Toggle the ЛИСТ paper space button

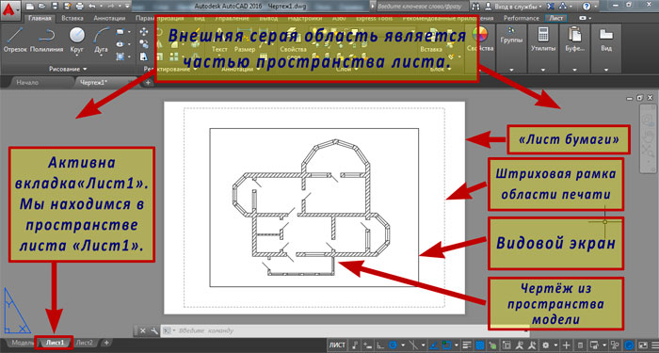(x=337, y=345)
